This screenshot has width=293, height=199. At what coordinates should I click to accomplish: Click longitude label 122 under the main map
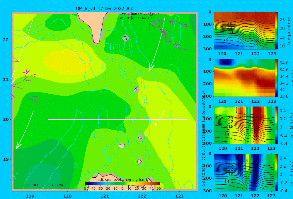142,196
